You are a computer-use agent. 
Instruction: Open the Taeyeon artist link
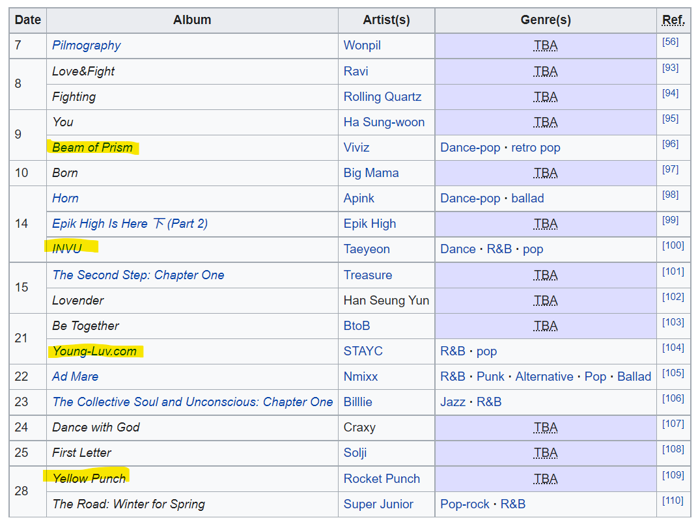367,249
